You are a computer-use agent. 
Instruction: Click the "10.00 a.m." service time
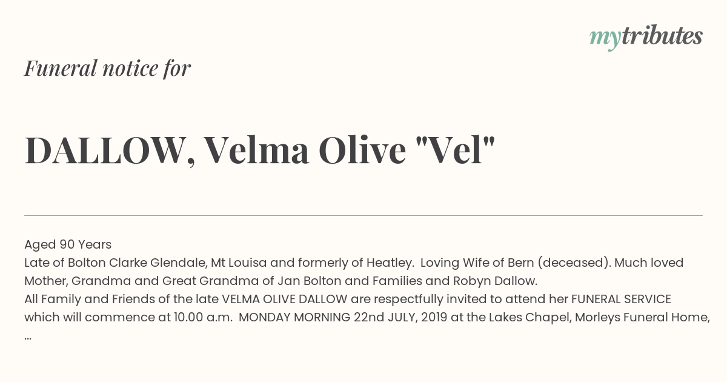203,317
